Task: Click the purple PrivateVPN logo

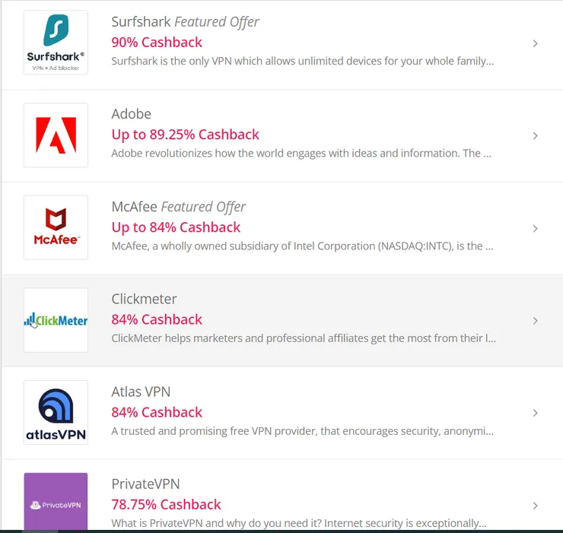Action: click(x=56, y=502)
